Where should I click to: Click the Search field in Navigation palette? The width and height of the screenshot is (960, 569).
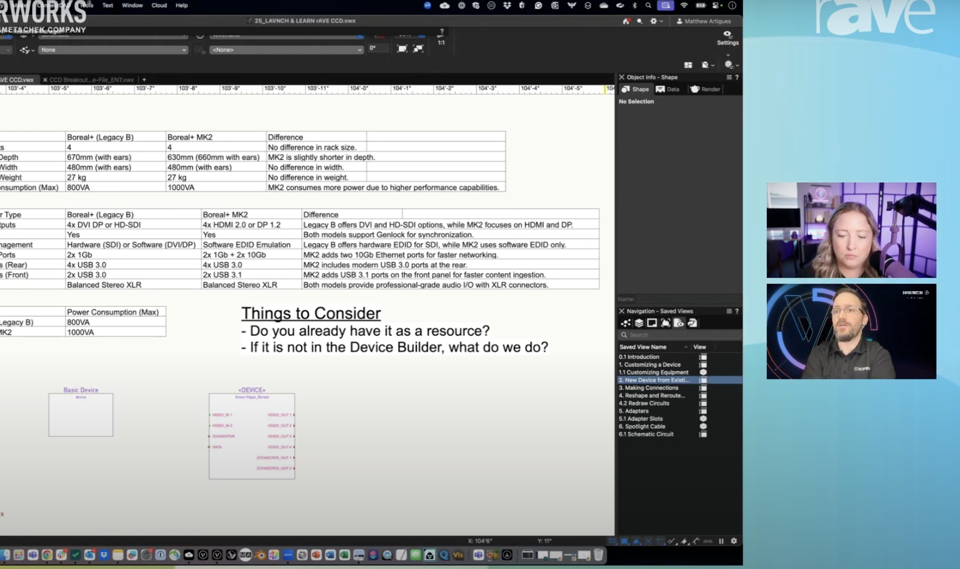click(680, 335)
